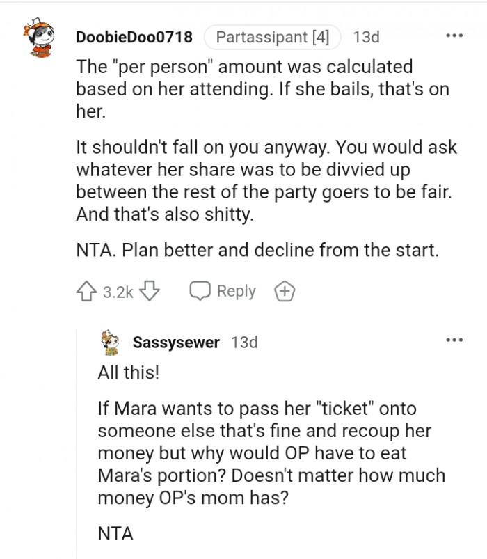This screenshot has height=559, width=487.
Task: Downvote DoobieDoo0718's comment
Action: 150,292
